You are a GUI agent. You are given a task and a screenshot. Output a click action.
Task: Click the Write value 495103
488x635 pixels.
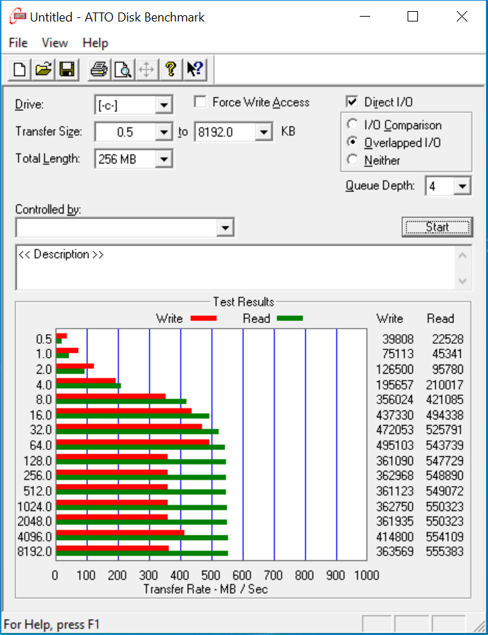pyautogui.click(x=395, y=445)
